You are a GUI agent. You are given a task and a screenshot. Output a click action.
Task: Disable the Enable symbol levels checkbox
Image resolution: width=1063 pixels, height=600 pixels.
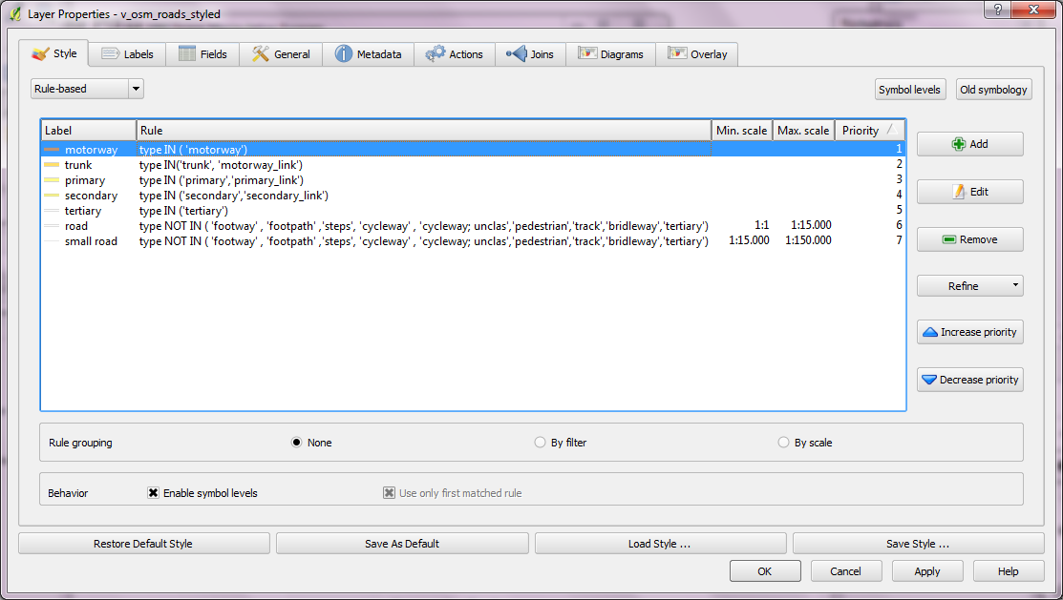pyautogui.click(x=153, y=493)
